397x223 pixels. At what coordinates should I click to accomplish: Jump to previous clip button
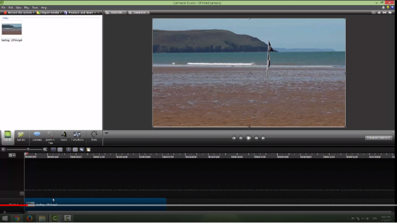(234, 138)
